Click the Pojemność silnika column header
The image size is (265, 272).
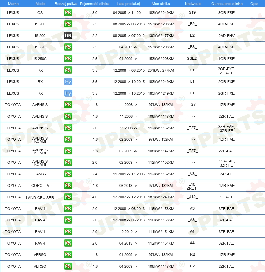tap(95, 4)
